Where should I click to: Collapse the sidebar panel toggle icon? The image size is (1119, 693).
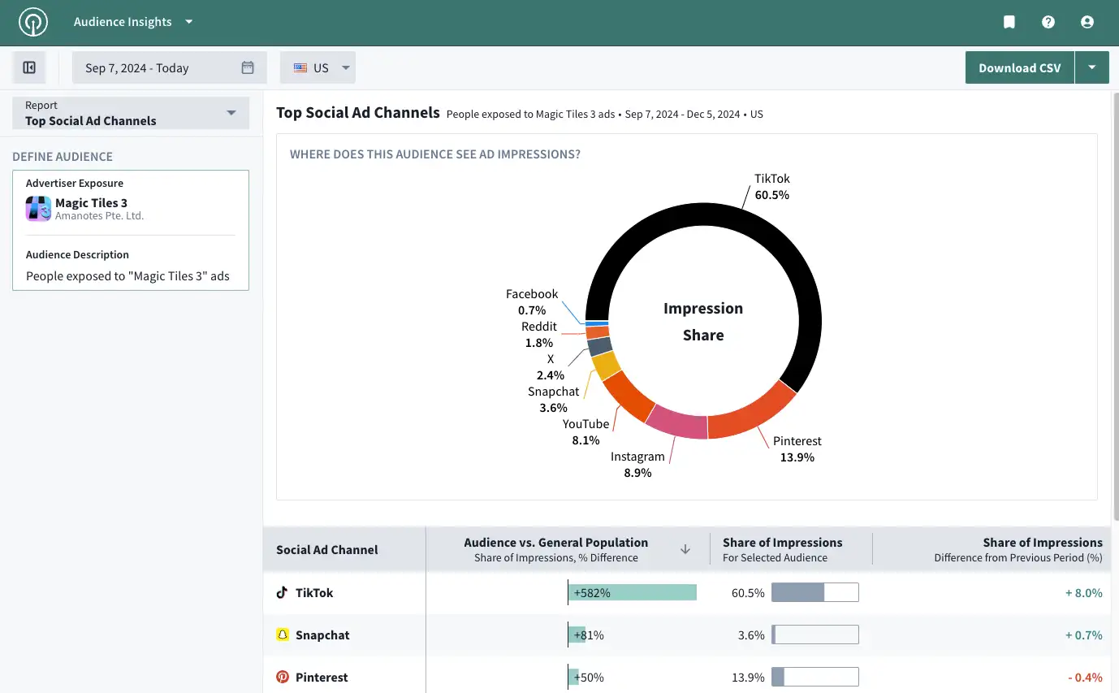pyautogui.click(x=29, y=67)
